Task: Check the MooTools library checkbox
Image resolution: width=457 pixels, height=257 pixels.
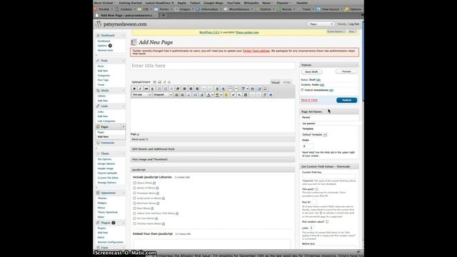Action: point(135,203)
